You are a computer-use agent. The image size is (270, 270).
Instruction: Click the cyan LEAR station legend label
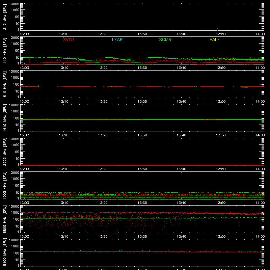tap(117, 39)
